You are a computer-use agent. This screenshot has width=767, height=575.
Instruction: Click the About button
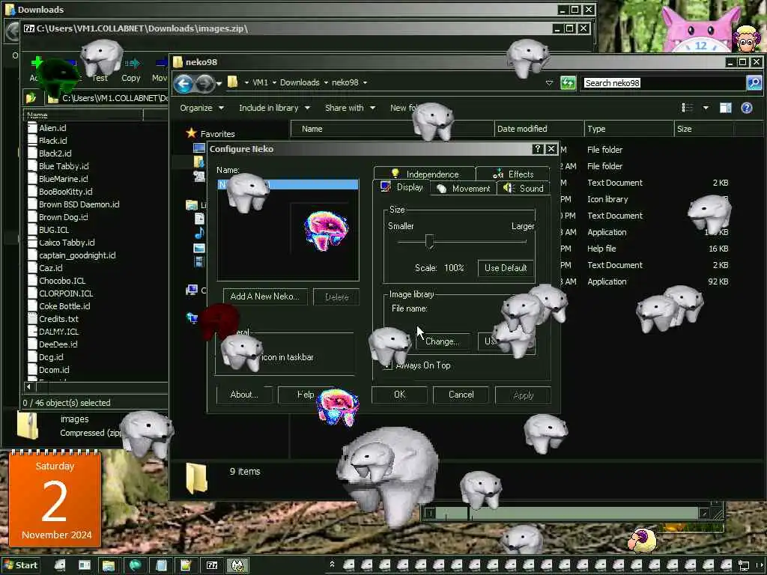tap(243, 395)
